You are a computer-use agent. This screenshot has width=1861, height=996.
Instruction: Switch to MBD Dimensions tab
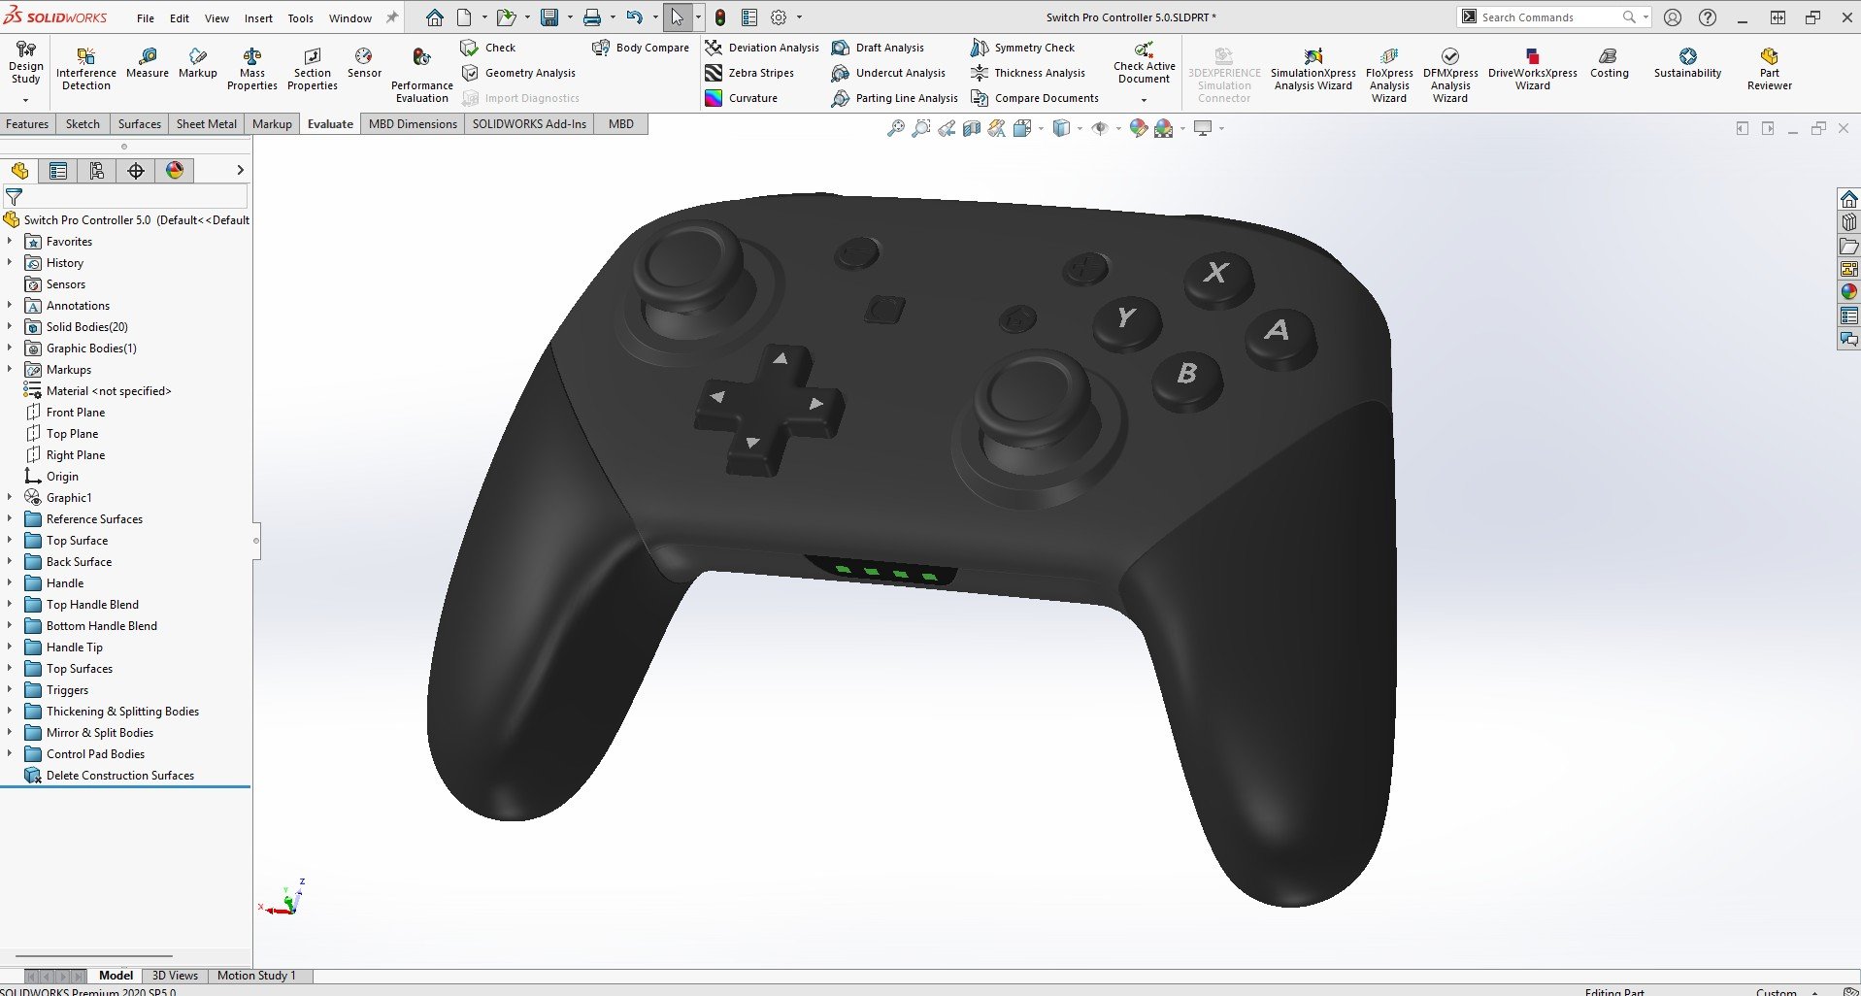tap(413, 124)
